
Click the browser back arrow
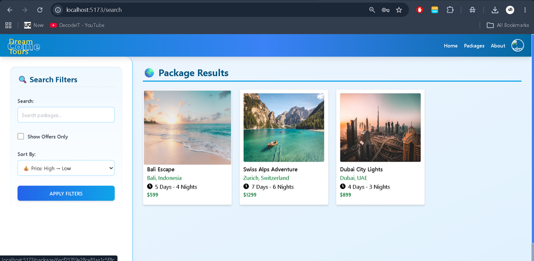point(10,10)
